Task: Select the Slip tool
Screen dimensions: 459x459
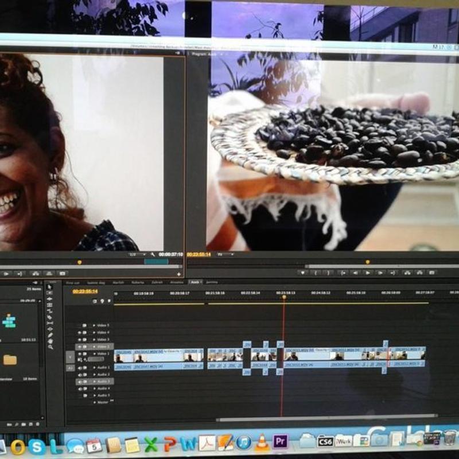Action: click(x=50, y=323)
